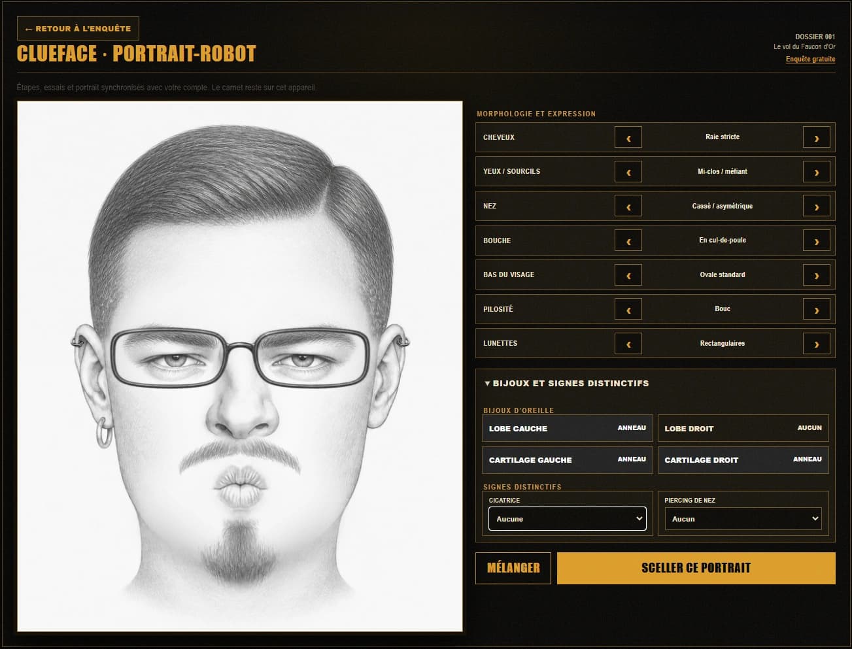Toggle the Cartilage gauche ring
This screenshot has width=852, height=649.
coord(568,459)
